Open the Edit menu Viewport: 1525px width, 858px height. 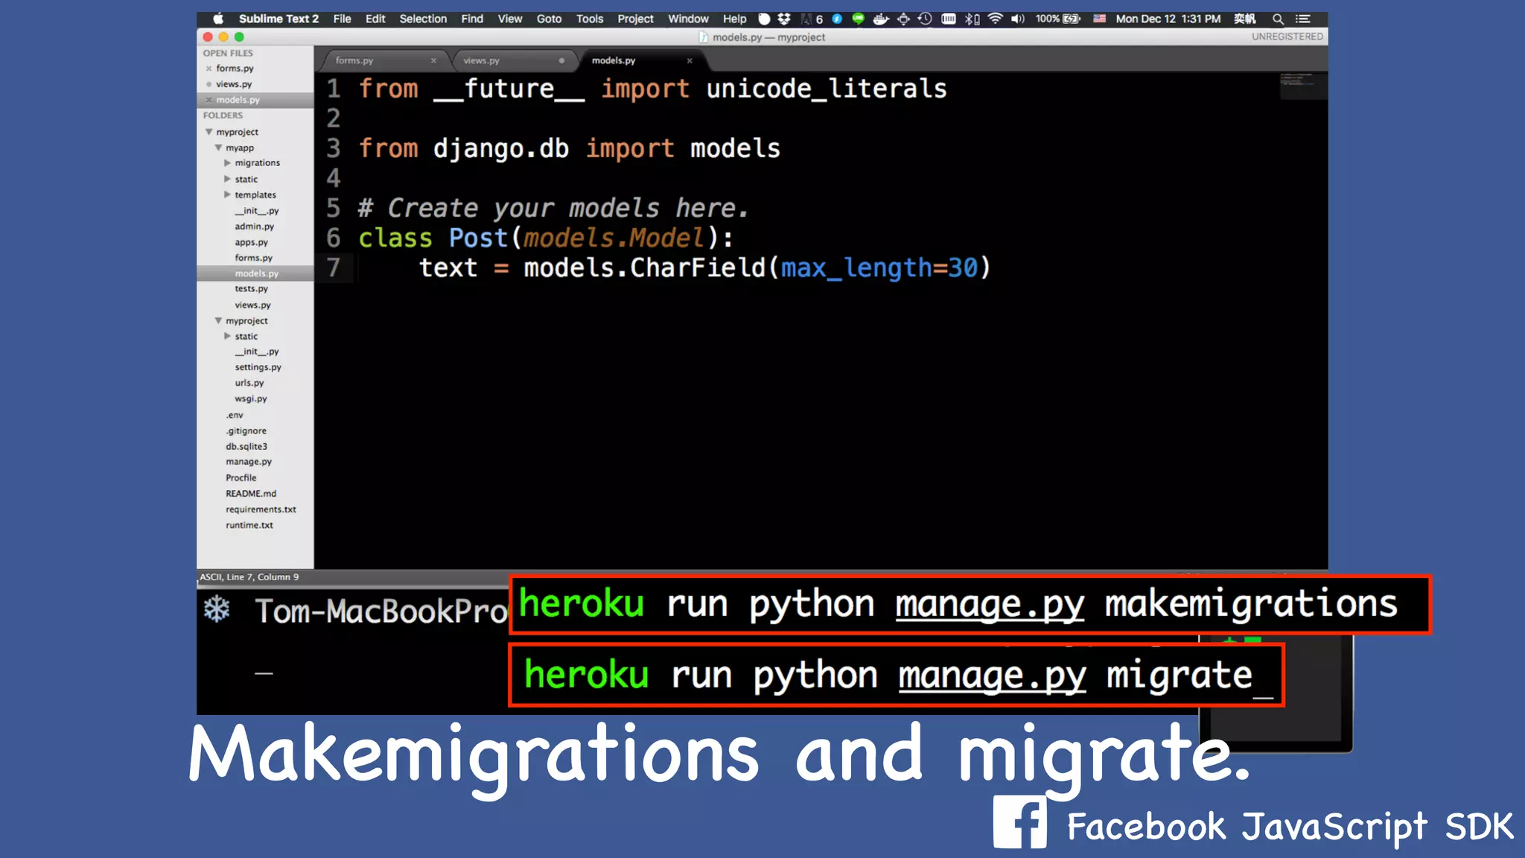[x=375, y=19]
